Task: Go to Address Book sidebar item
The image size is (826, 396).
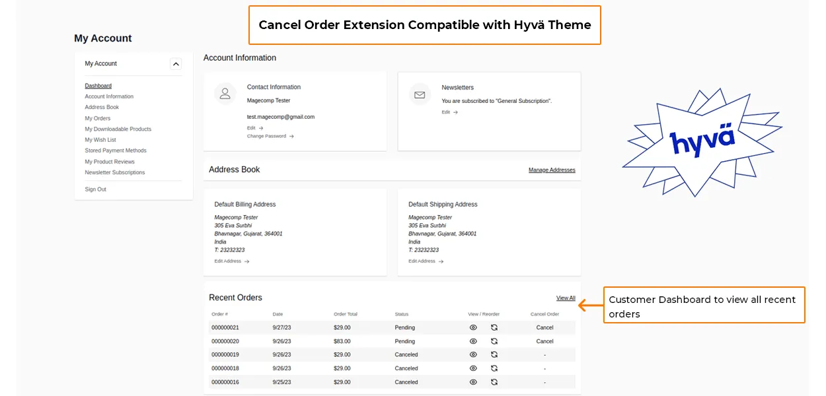Action: pyautogui.click(x=102, y=107)
